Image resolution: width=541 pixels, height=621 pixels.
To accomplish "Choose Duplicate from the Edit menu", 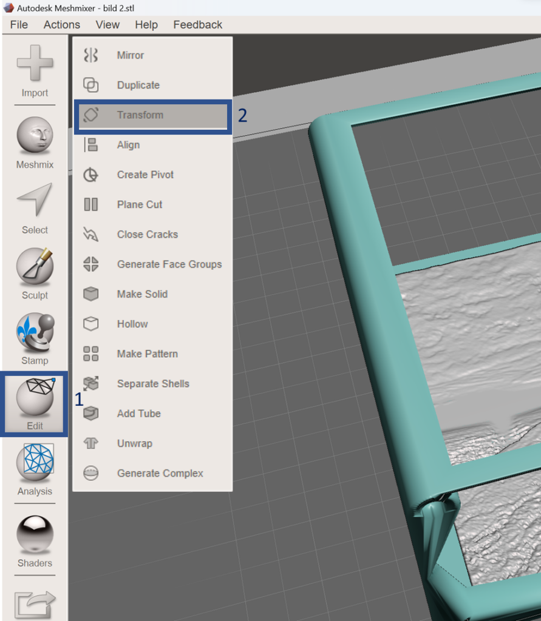I will (x=152, y=85).
